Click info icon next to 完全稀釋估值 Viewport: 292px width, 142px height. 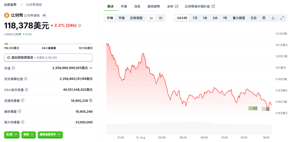point(26,79)
